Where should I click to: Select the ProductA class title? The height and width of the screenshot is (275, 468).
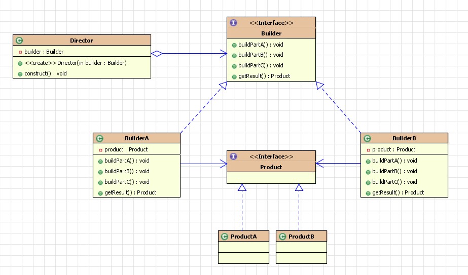(x=243, y=237)
